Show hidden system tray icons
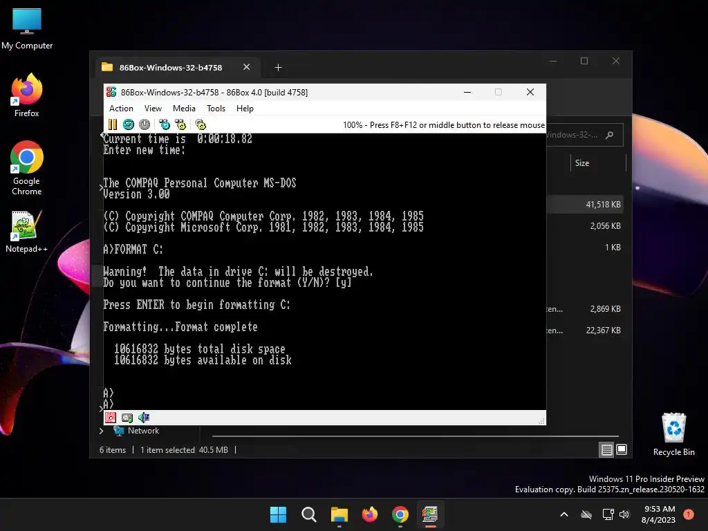The width and height of the screenshot is (708, 531). click(564, 514)
